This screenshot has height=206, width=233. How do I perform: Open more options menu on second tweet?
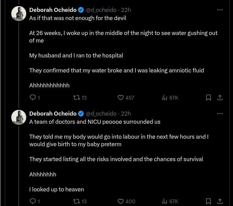[220, 114]
